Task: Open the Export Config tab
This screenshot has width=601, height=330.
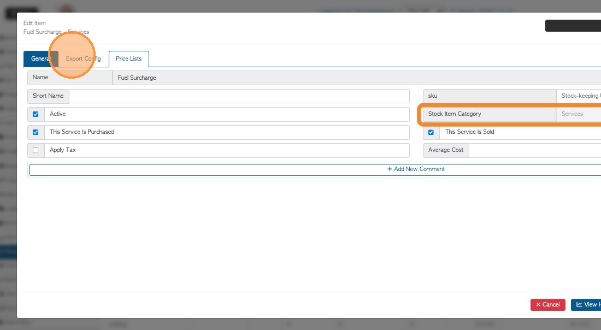Action: [83, 58]
